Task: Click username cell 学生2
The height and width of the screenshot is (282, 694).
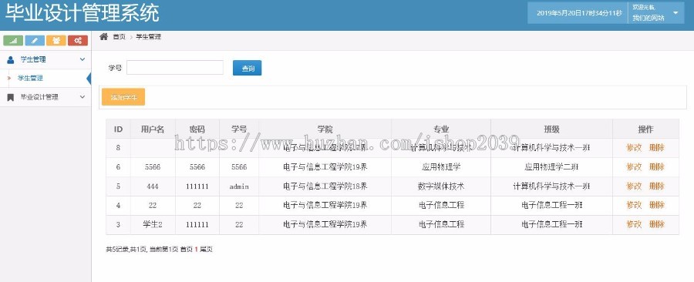Action: point(153,224)
